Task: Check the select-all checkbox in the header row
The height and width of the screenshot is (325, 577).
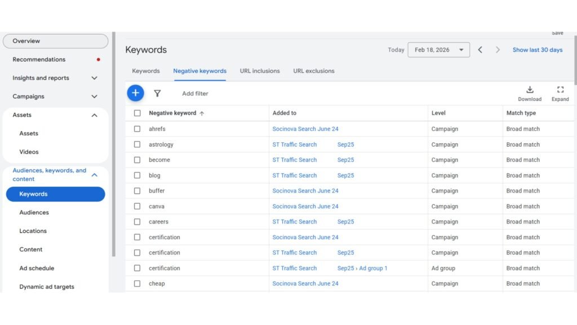Action: (x=137, y=113)
